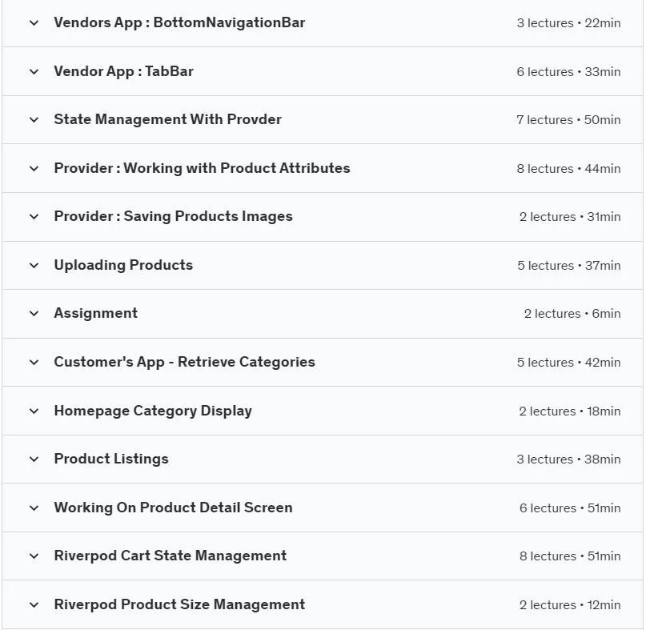Open the Riverpod Product Size Management section title

coord(179,604)
